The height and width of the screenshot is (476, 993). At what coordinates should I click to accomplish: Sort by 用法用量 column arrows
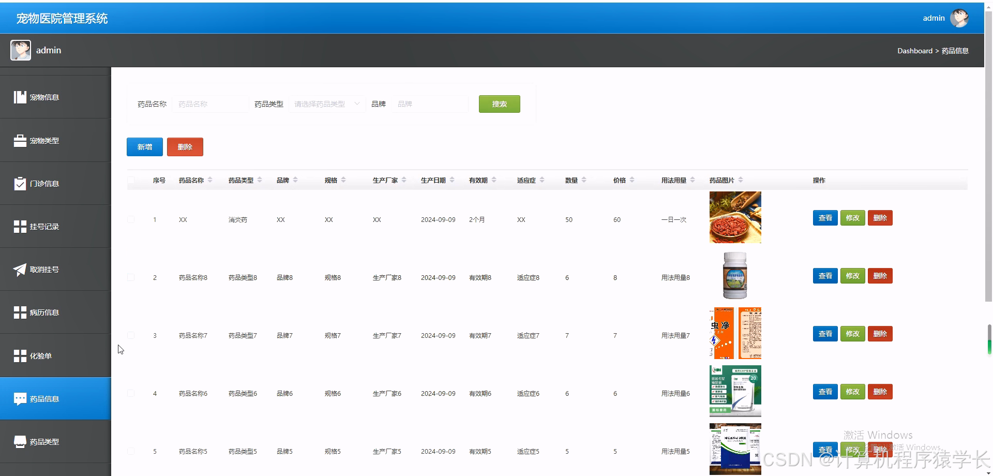[693, 180]
